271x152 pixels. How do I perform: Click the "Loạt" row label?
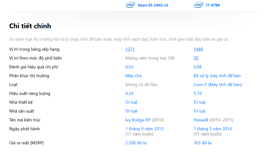point(13,85)
